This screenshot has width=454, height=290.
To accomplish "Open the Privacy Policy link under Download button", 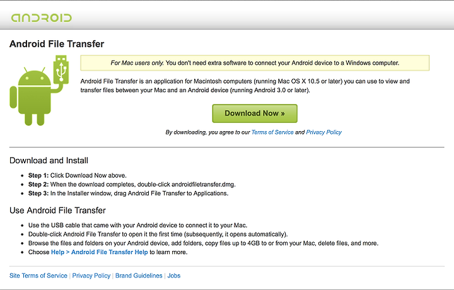I will pos(324,132).
